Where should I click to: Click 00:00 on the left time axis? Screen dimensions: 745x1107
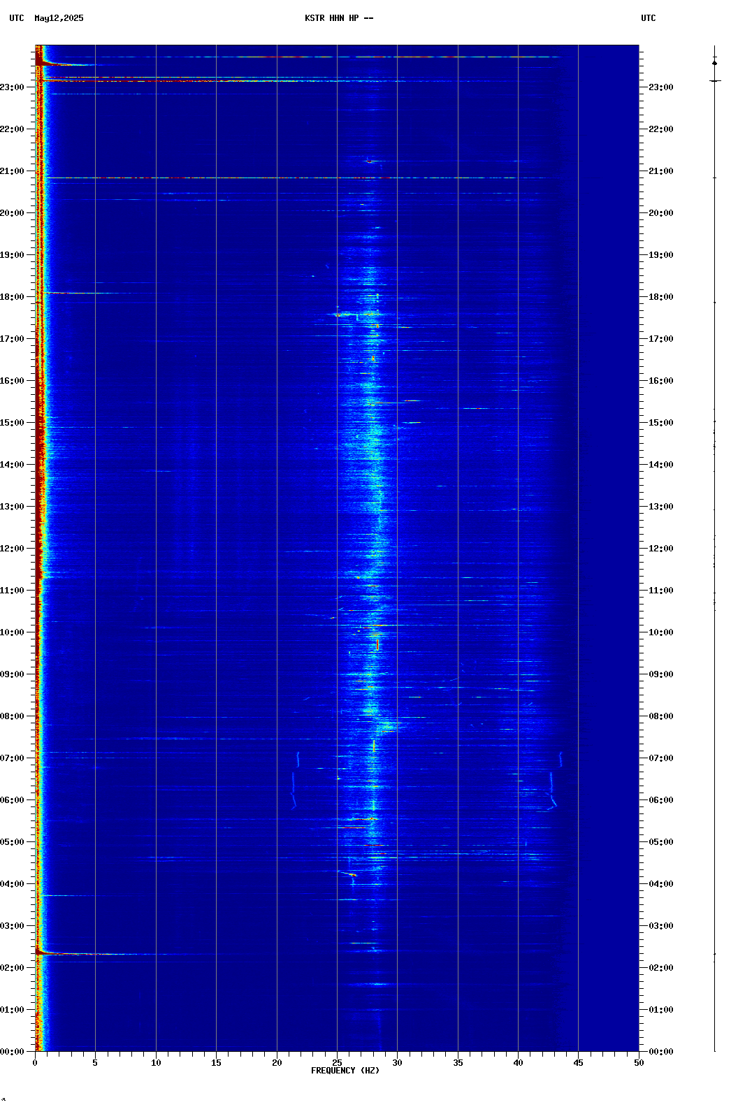(13, 1052)
